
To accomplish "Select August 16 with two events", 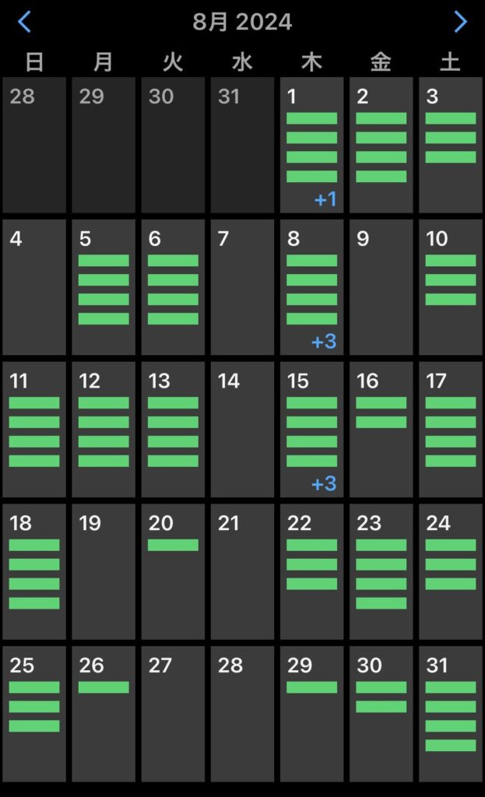I will [x=381, y=430].
